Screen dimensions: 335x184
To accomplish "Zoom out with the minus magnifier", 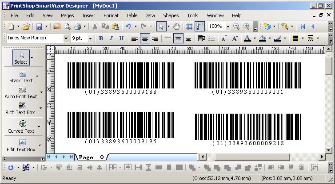I will [x=236, y=27].
